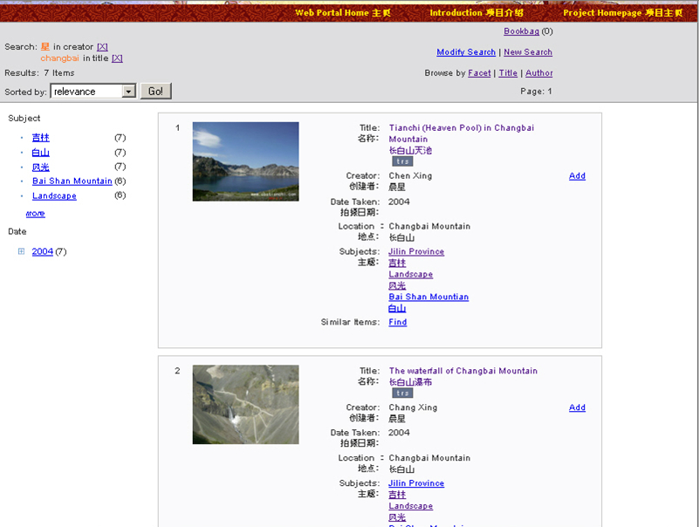Click the waterfall thumbnail image

click(x=245, y=404)
